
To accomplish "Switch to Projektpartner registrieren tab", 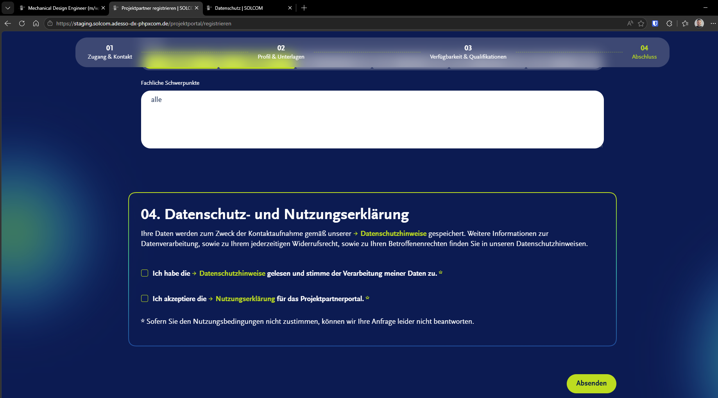I will pos(156,8).
